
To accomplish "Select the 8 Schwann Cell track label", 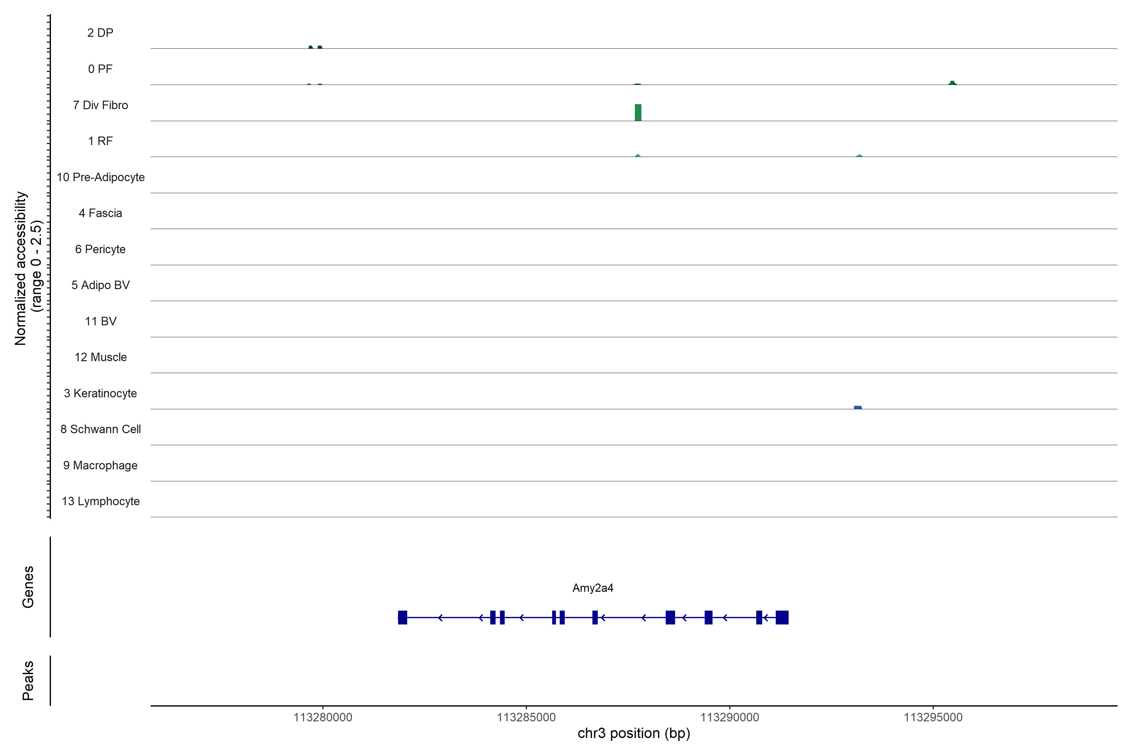I will [101, 429].
